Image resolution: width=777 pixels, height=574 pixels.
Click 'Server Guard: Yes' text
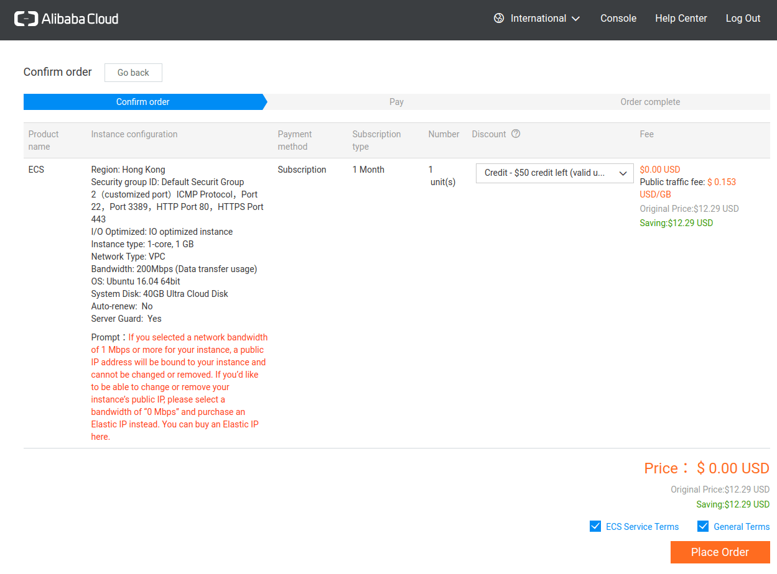pyautogui.click(x=126, y=319)
